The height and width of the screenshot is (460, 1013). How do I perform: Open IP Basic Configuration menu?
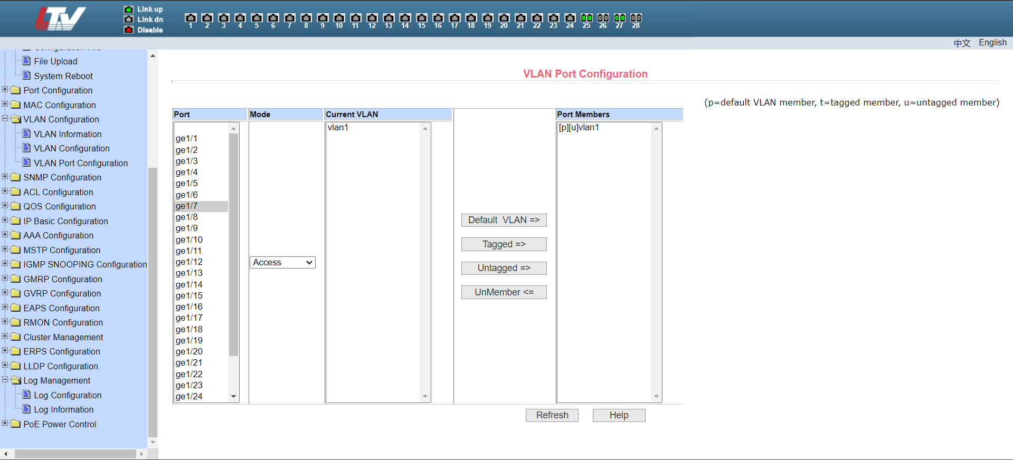pos(65,221)
